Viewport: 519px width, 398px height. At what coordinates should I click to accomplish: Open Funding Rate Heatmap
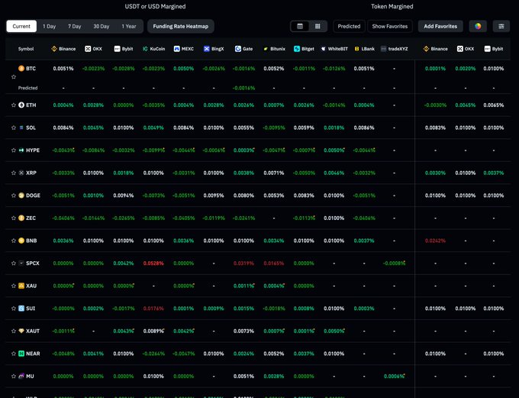point(181,26)
